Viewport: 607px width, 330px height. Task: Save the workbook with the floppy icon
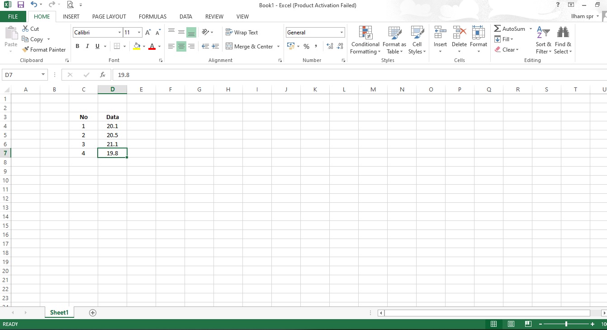[20, 5]
